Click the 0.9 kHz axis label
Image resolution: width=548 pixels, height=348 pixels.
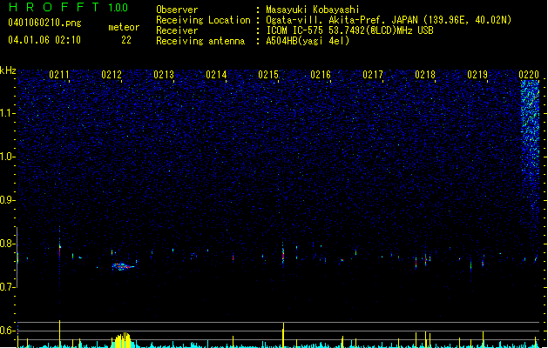click(7, 200)
